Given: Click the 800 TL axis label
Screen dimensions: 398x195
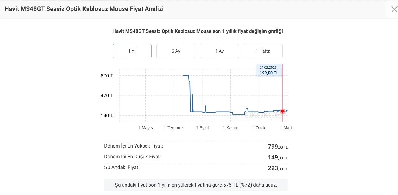Looking at the screenshot, I should (x=108, y=76).
